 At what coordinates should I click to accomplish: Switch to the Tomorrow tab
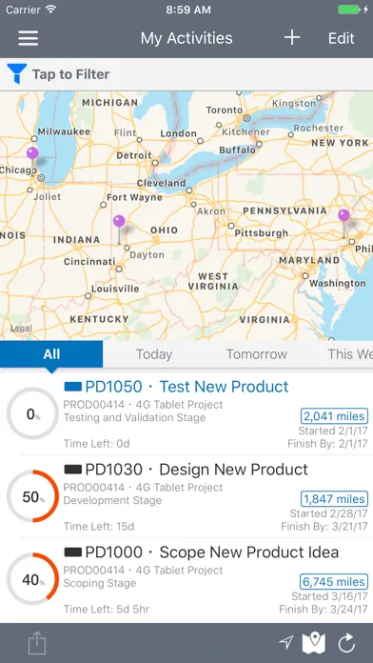pyautogui.click(x=256, y=354)
